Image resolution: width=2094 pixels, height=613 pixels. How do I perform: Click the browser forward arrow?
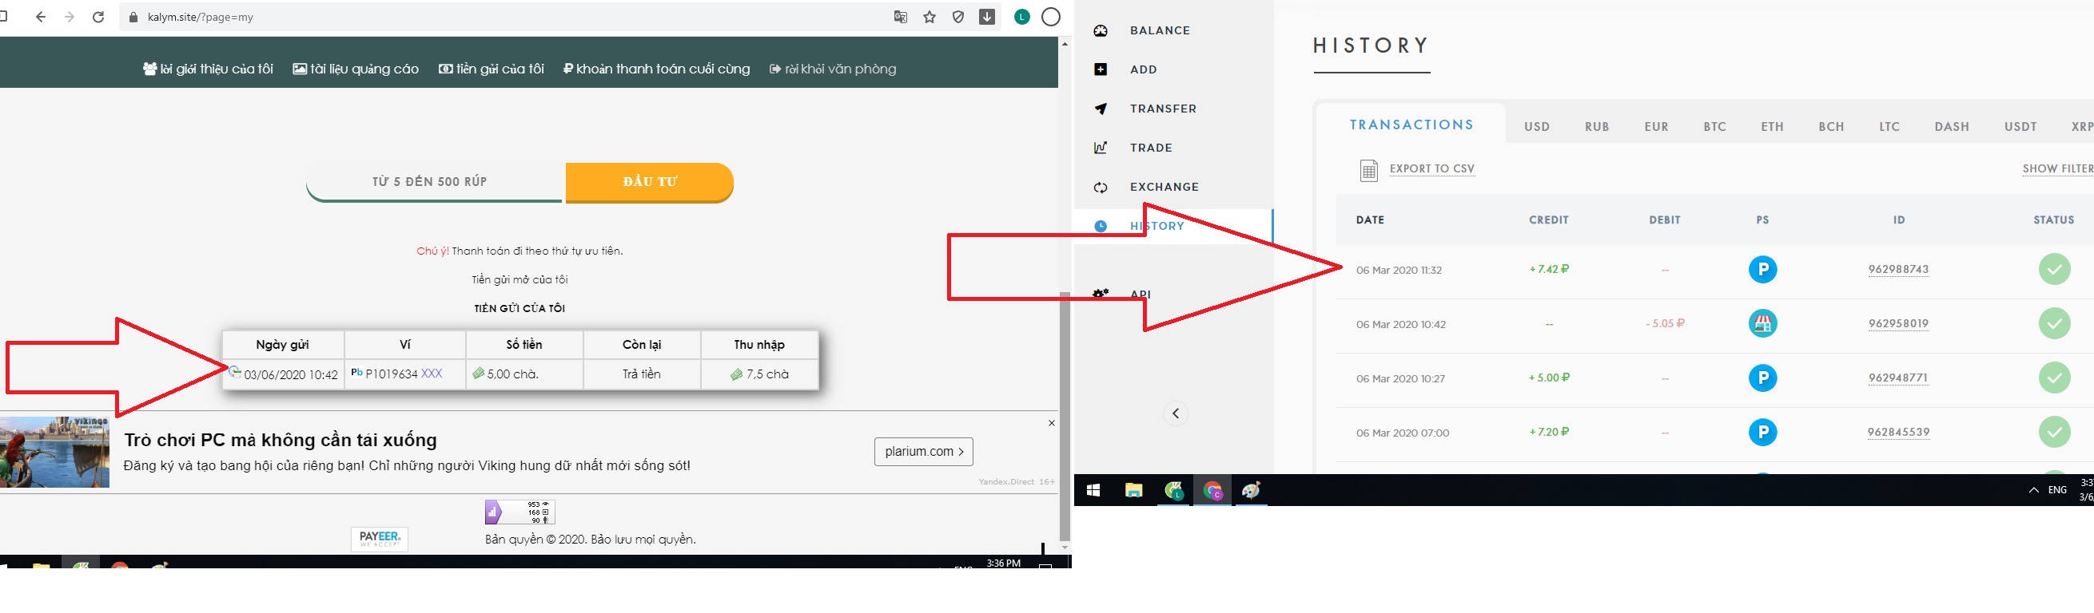point(69,17)
